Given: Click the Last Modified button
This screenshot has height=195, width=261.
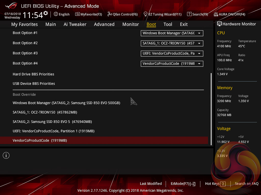Looking at the screenshot, I should tap(151, 184).
